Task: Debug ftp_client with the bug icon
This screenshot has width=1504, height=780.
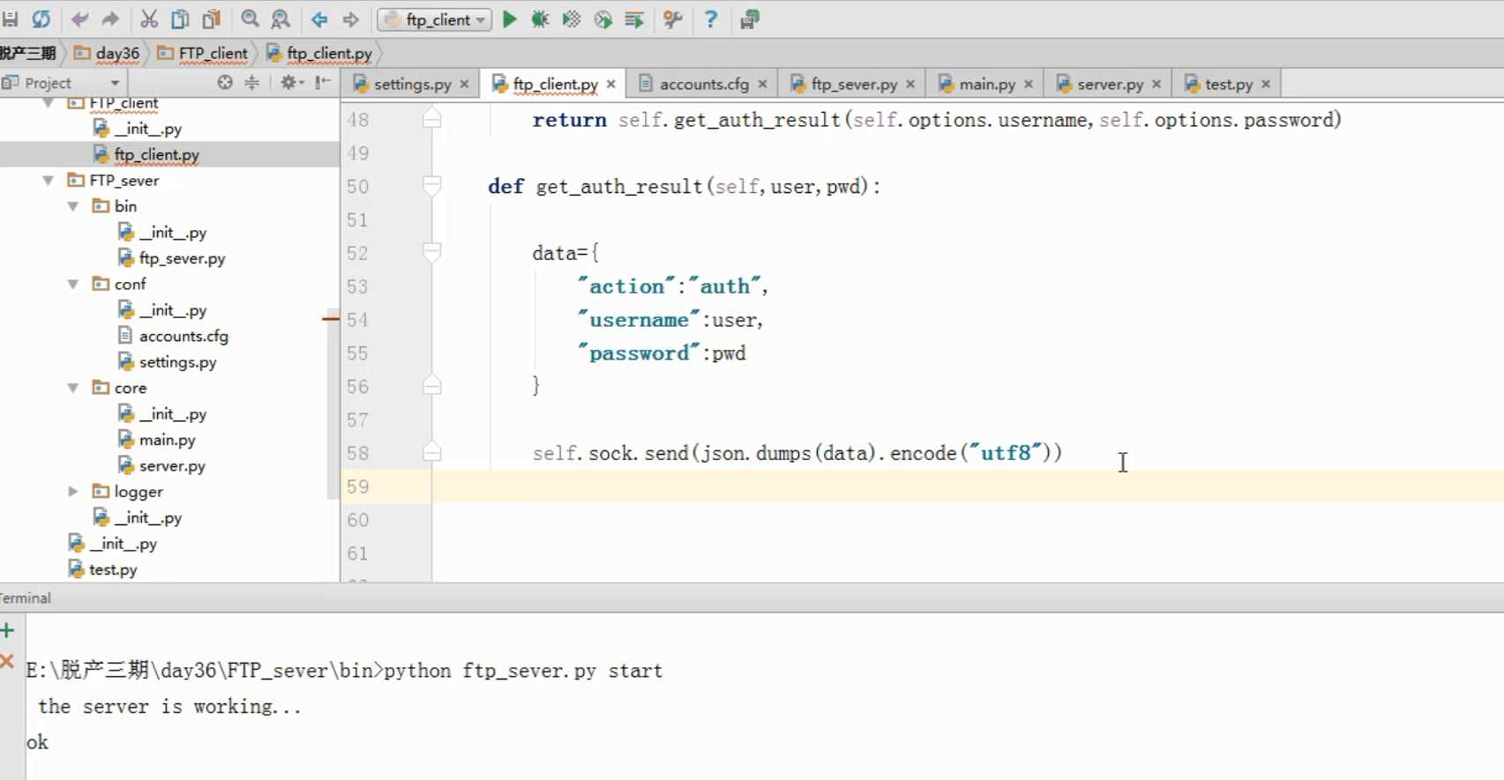Action: [540, 19]
